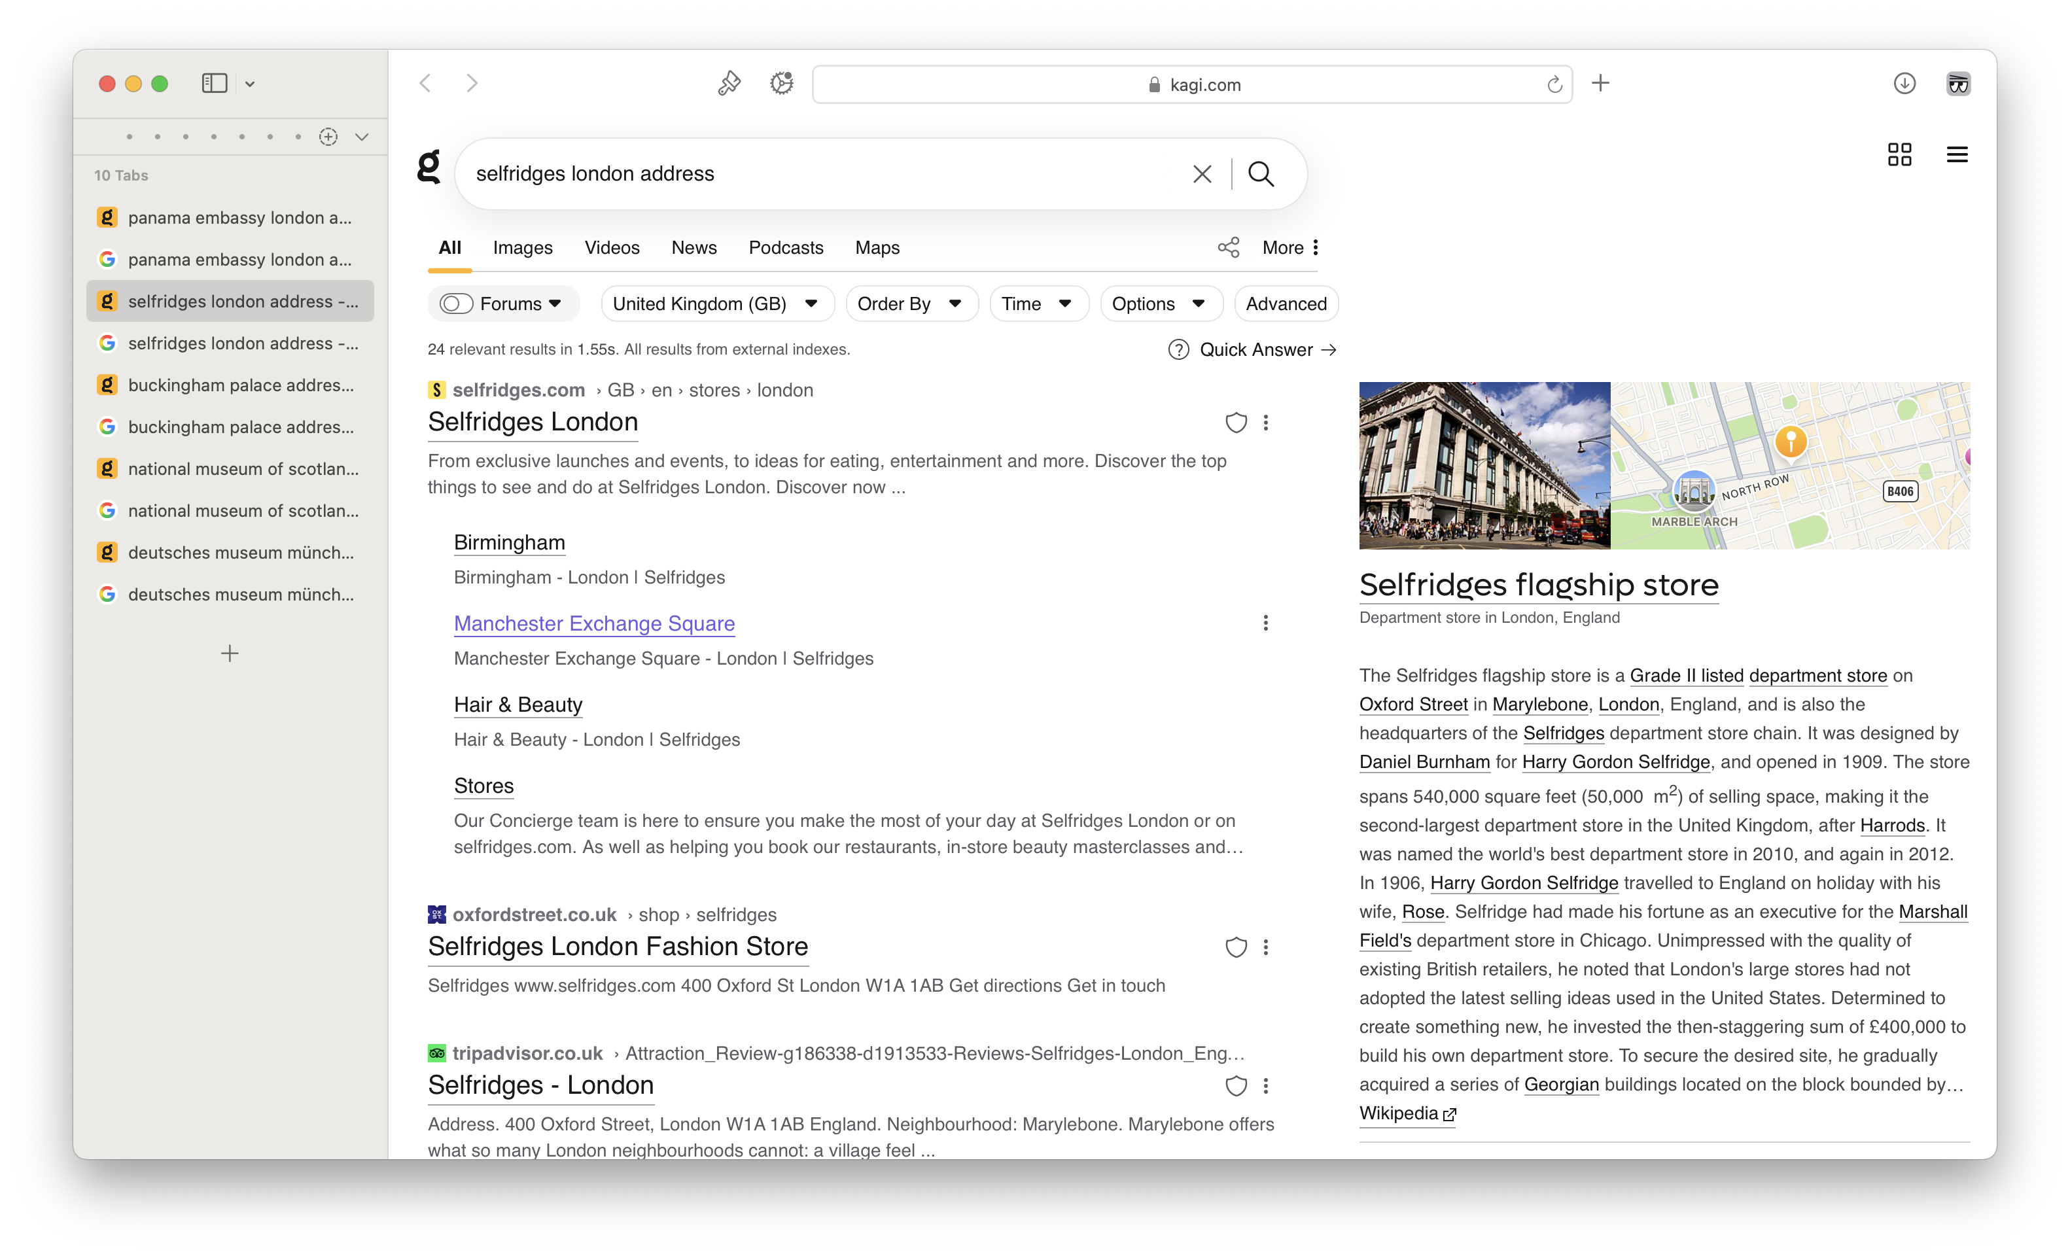Open the Order By dropdown

(910, 304)
